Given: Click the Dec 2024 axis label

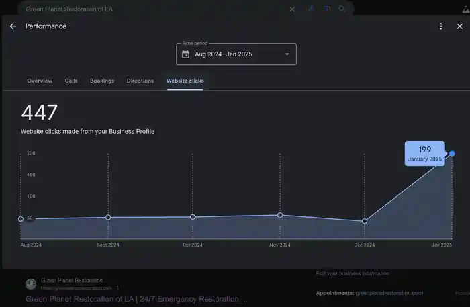Looking at the screenshot, I should click(x=364, y=245).
